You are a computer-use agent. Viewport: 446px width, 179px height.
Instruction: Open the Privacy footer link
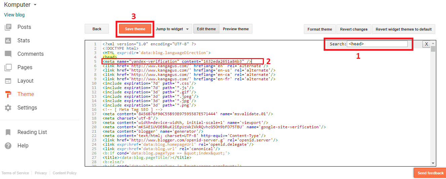pyautogui.click(x=41, y=173)
